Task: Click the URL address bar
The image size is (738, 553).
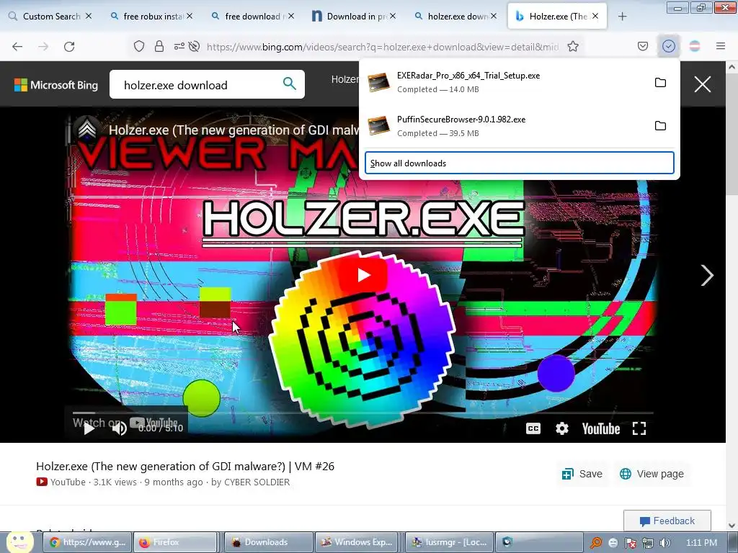Action: coord(382,47)
